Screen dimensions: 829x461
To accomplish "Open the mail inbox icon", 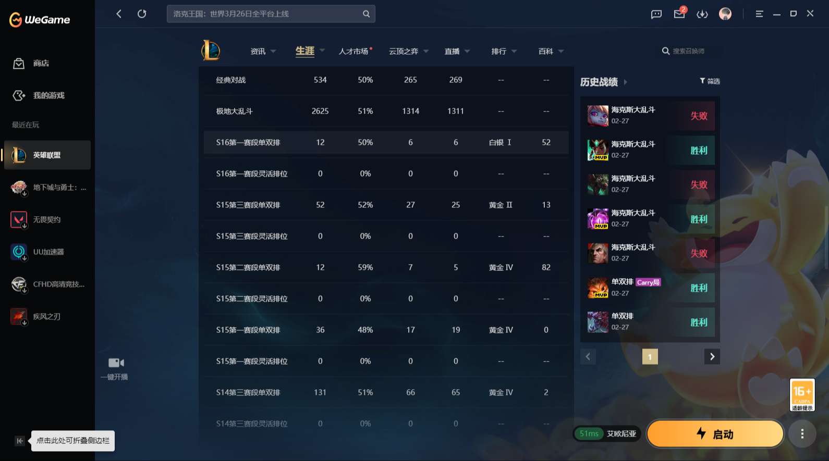I will [679, 14].
